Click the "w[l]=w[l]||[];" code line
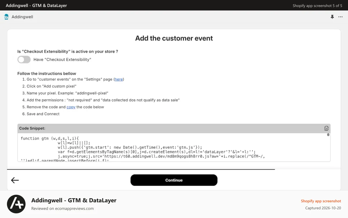The height and width of the screenshot is (218, 348). coord(74,143)
